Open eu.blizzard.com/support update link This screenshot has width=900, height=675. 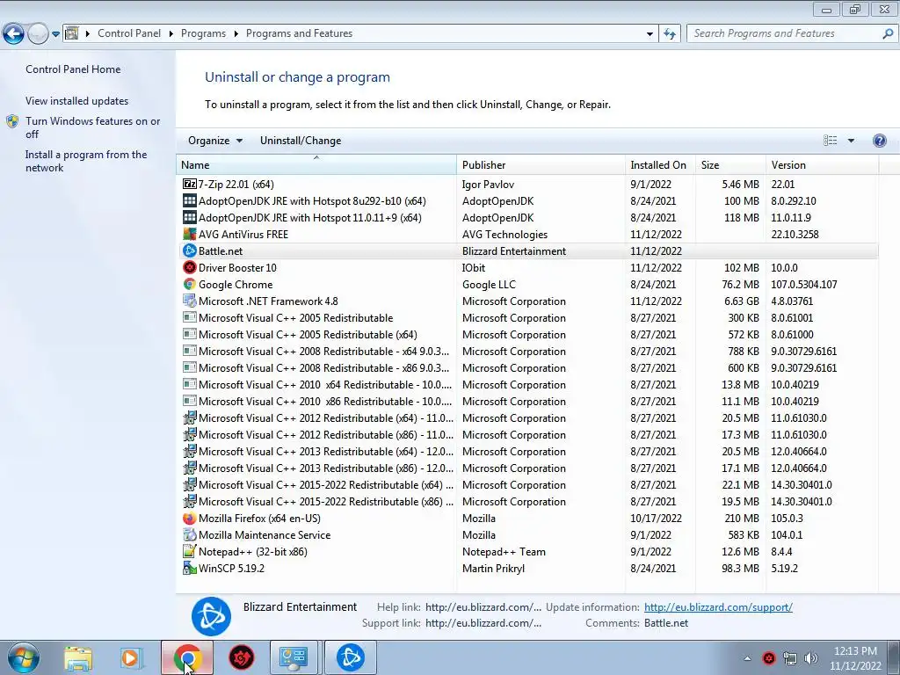pyautogui.click(x=718, y=607)
